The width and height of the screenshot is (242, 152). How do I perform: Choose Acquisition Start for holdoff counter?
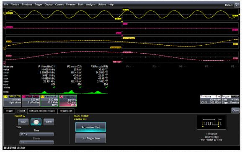[90, 127]
